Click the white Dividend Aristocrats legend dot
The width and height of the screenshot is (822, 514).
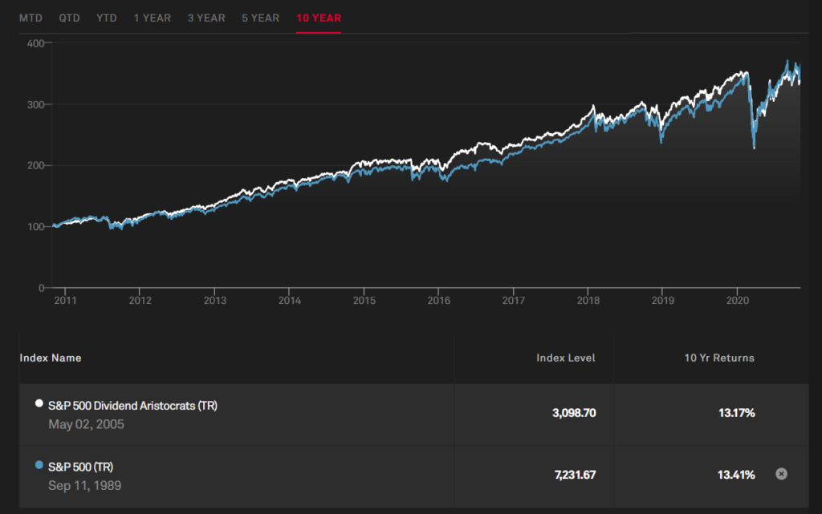tap(39, 403)
